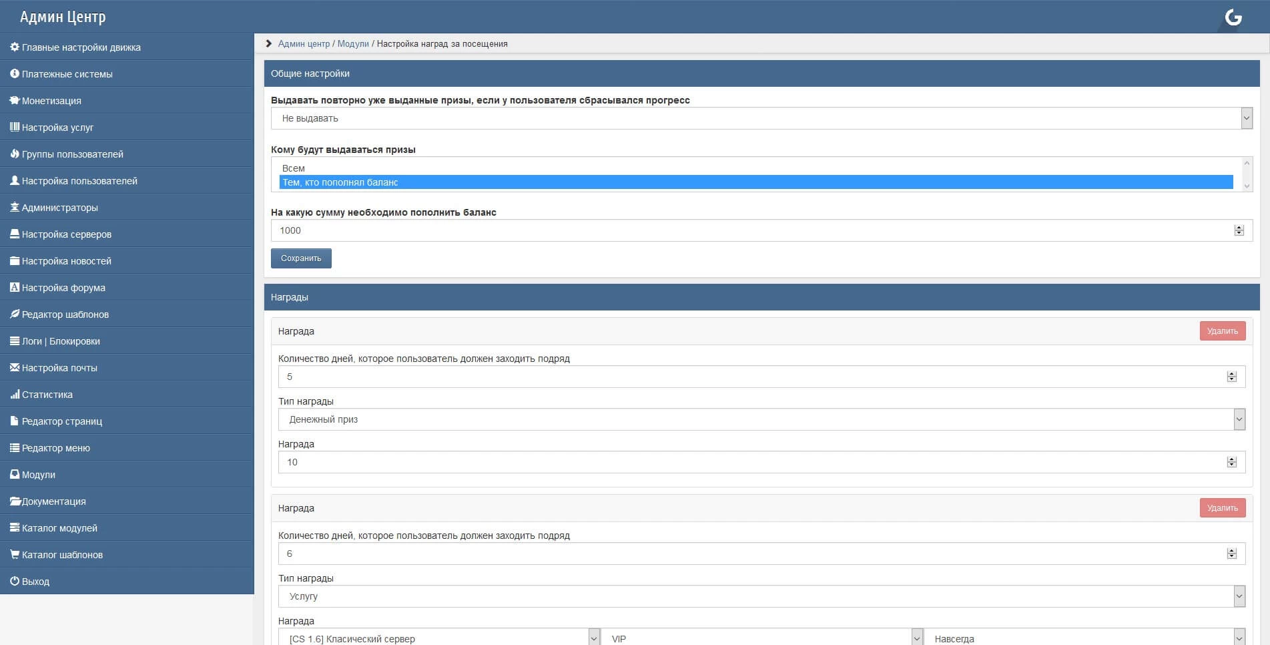Click the gear icon beside Главные настройки движка

coord(15,47)
